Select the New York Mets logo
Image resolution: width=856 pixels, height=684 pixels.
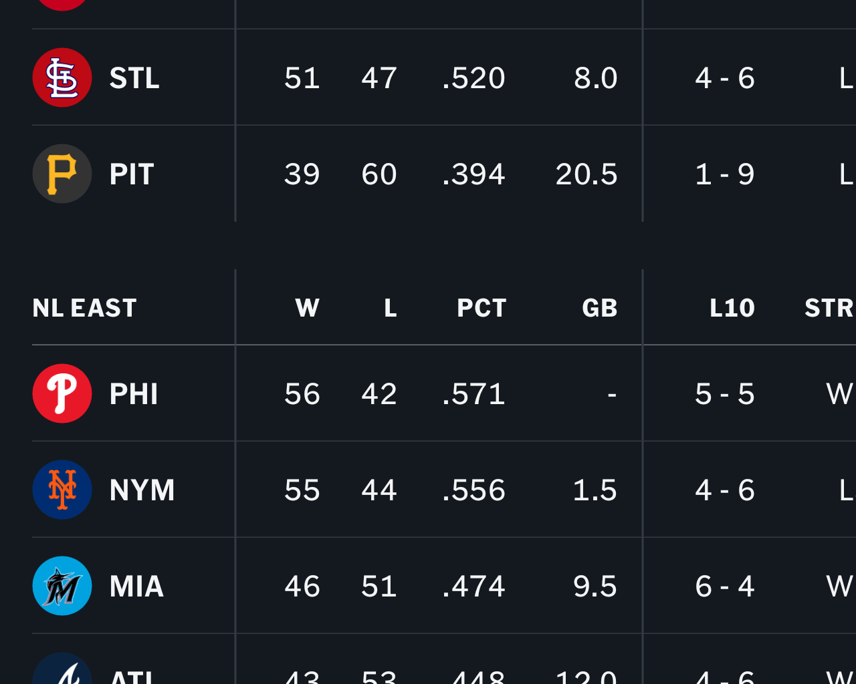pyautogui.click(x=62, y=490)
